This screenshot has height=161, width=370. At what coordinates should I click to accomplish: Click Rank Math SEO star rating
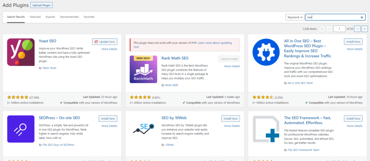tap(140, 97)
